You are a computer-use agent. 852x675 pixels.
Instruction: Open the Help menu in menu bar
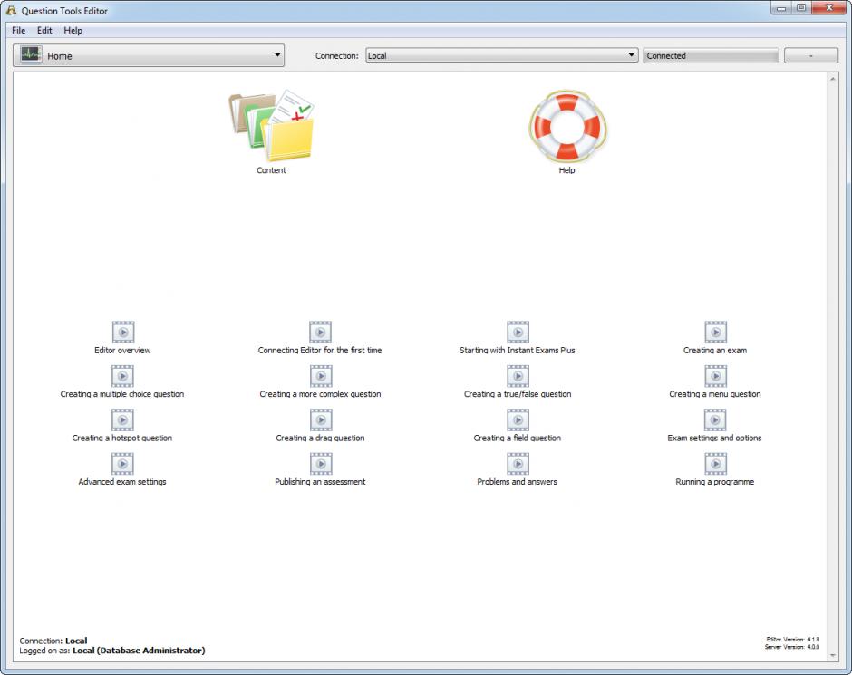coord(73,31)
